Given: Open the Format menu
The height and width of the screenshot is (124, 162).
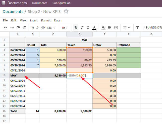Looking at the screenshot, I should click(x=46, y=20).
